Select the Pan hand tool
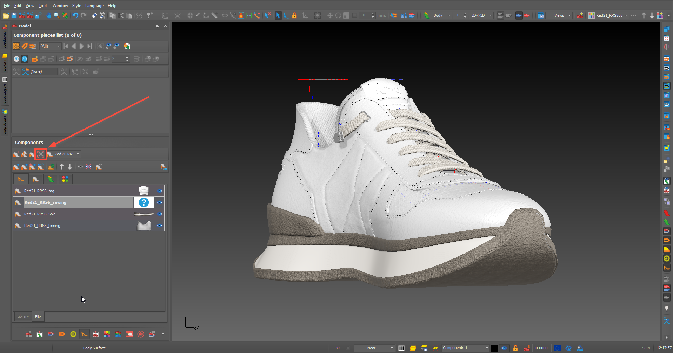Viewport: 673px width, 353px height. pos(49,15)
